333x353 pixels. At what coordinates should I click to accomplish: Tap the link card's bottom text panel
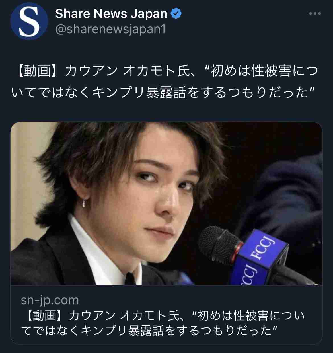[166, 315]
